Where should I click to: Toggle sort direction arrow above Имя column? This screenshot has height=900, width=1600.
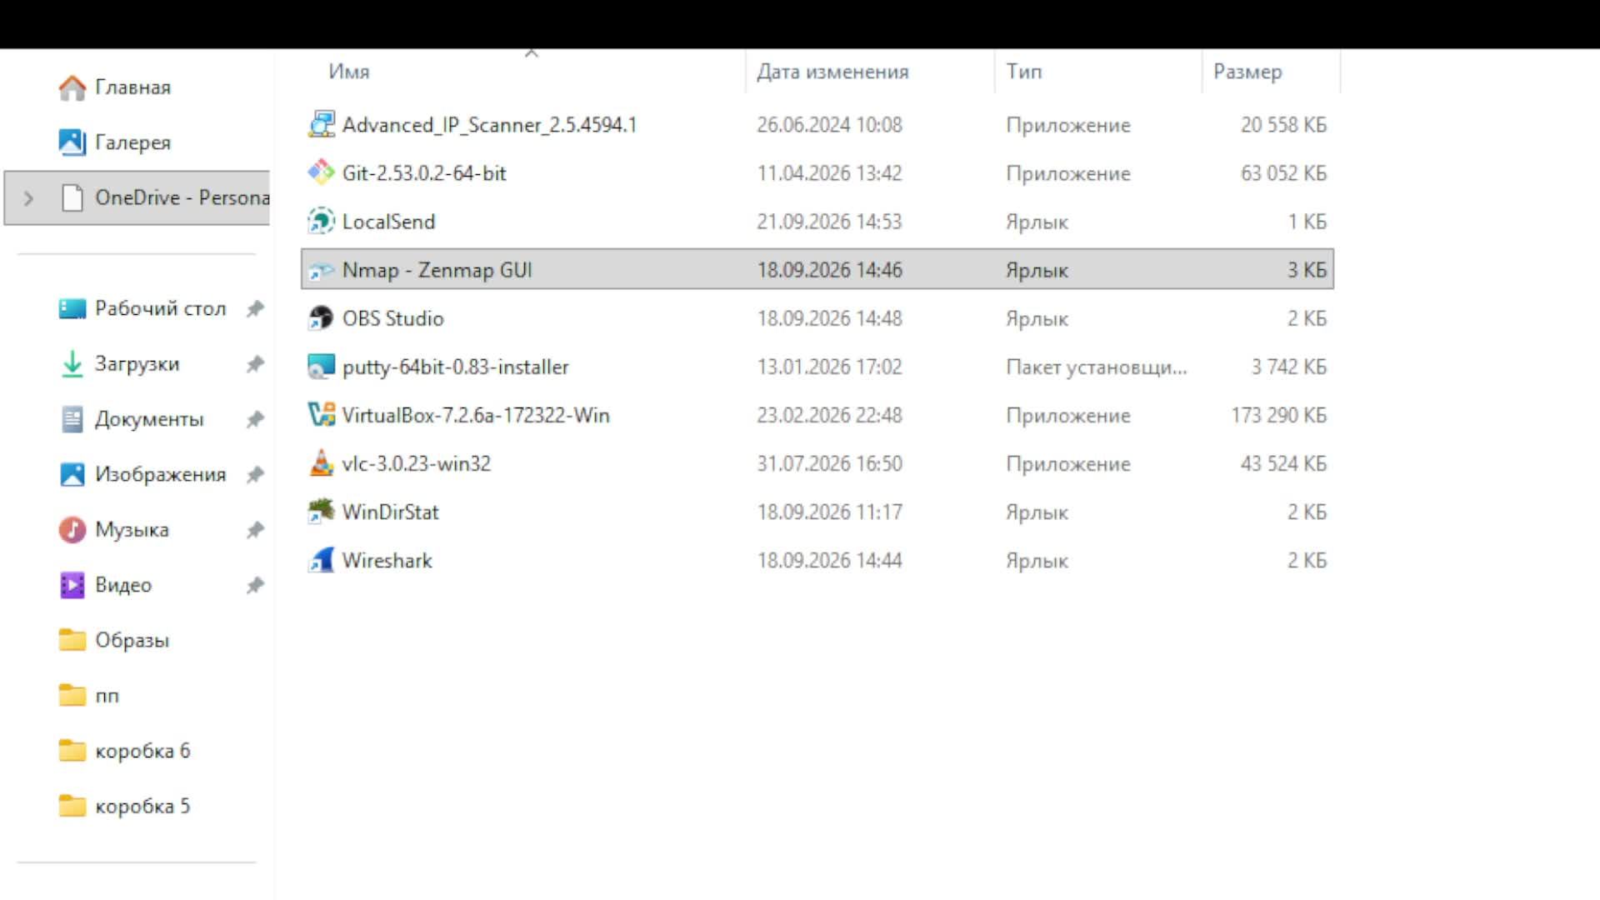532,53
